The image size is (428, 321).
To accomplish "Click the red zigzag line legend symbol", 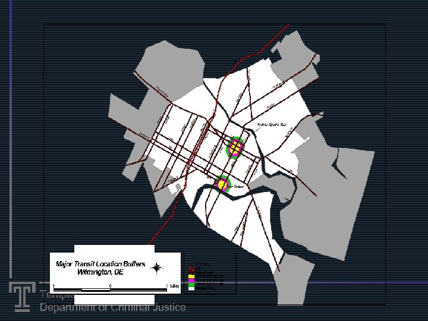I will (x=191, y=270).
